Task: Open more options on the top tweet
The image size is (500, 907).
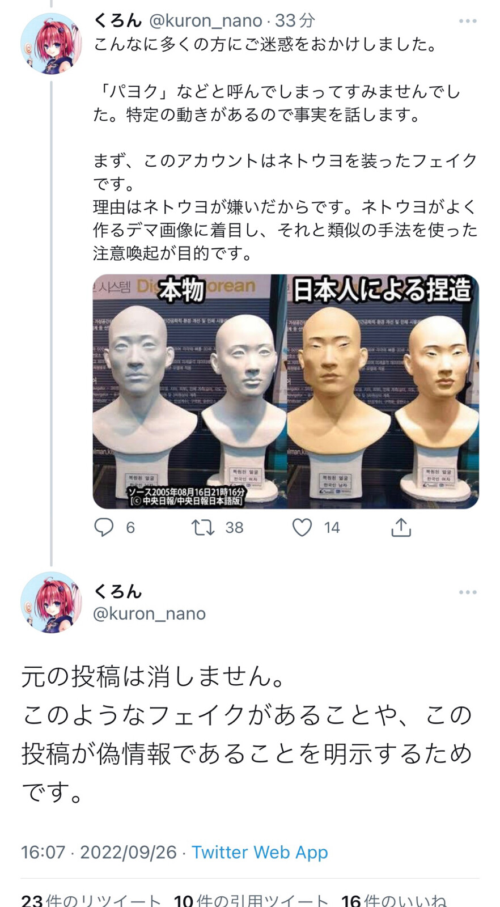Action: tap(468, 21)
